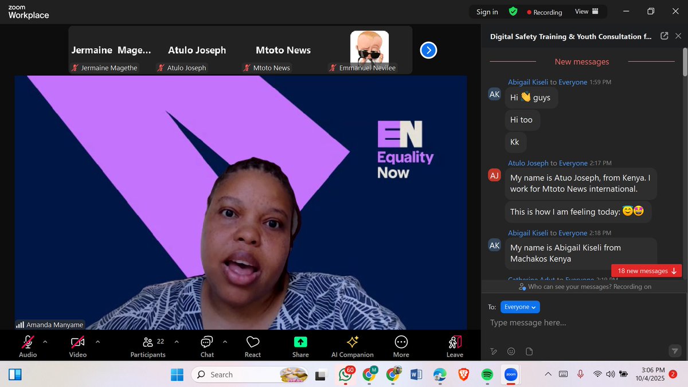Click Amanda Manyame's name label on video
This screenshot has width=688, height=387.
click(50, 325)
